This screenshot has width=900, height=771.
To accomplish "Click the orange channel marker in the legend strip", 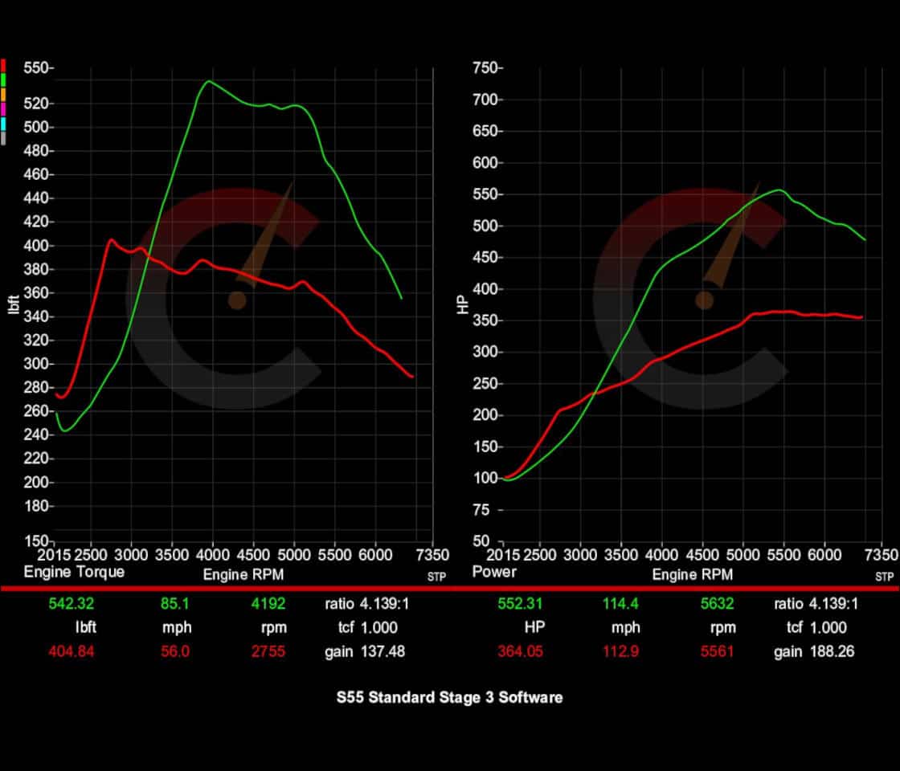I will tap(4, 95).
